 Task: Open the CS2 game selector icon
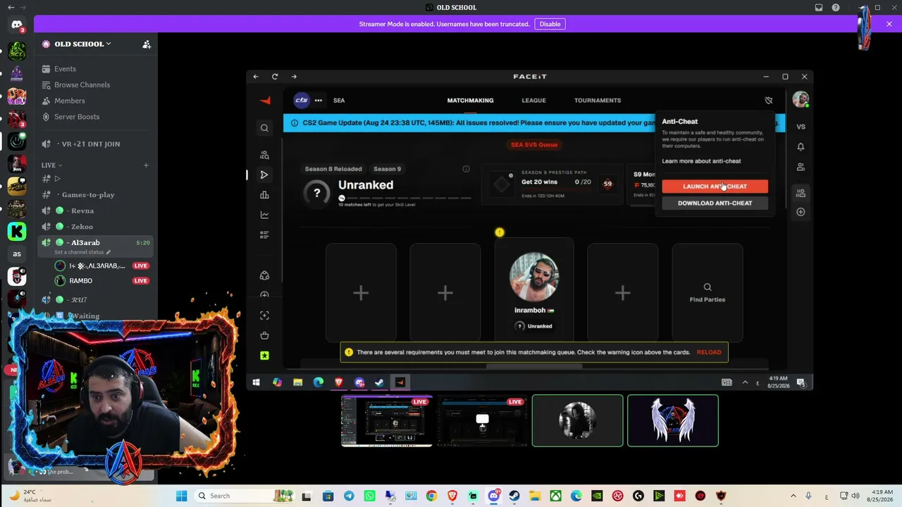(x=302, y=100)
